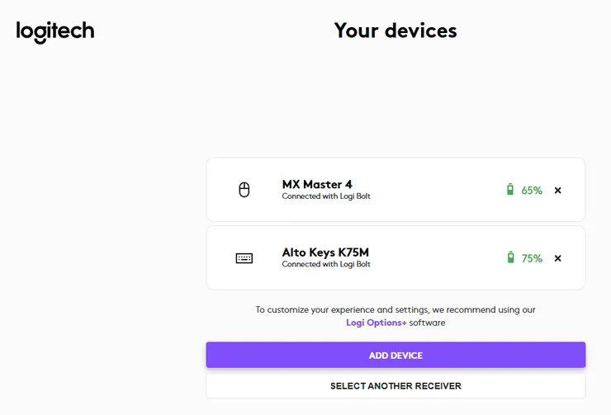Click the keyboard icon for Alto Keys K75M

click(244, 258)
